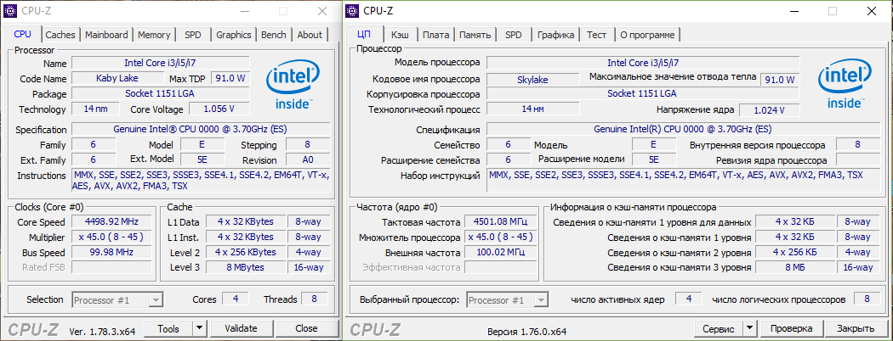Image resolution: width=893 pixels, height=341 pixels.
Task: Open the О программе tab
Action: 647,35
